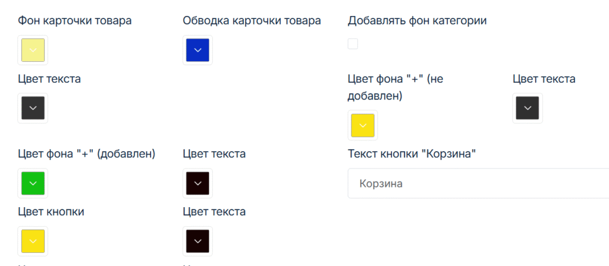
Task: Open green '+' background (добавлен) color swatch
Action: [33, 183]
